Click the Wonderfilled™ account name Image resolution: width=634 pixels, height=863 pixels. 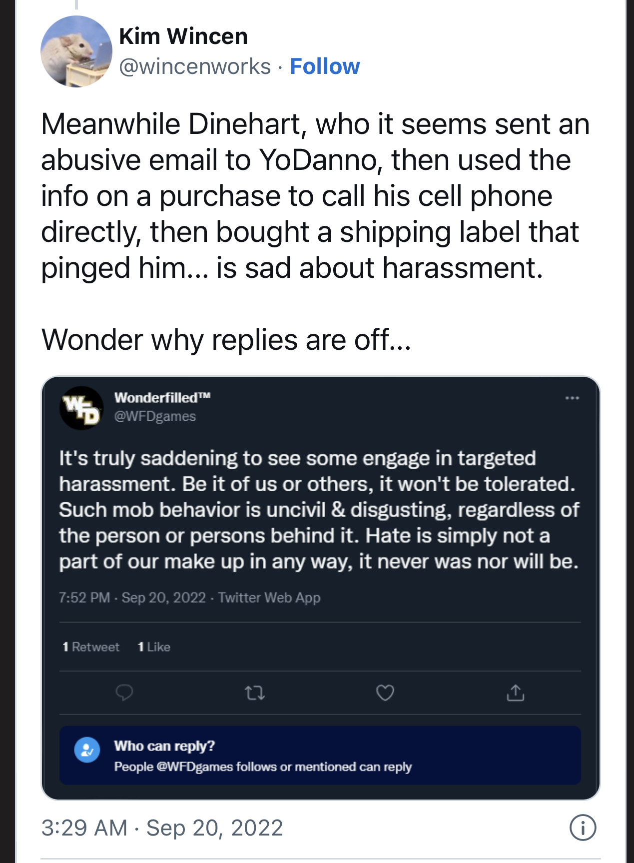[162, 398]
